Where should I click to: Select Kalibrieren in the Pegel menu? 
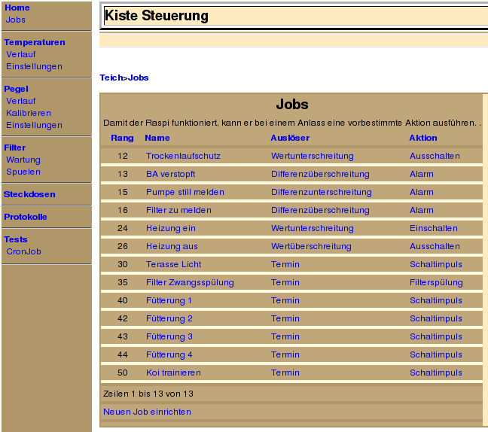tap(29, 113)
